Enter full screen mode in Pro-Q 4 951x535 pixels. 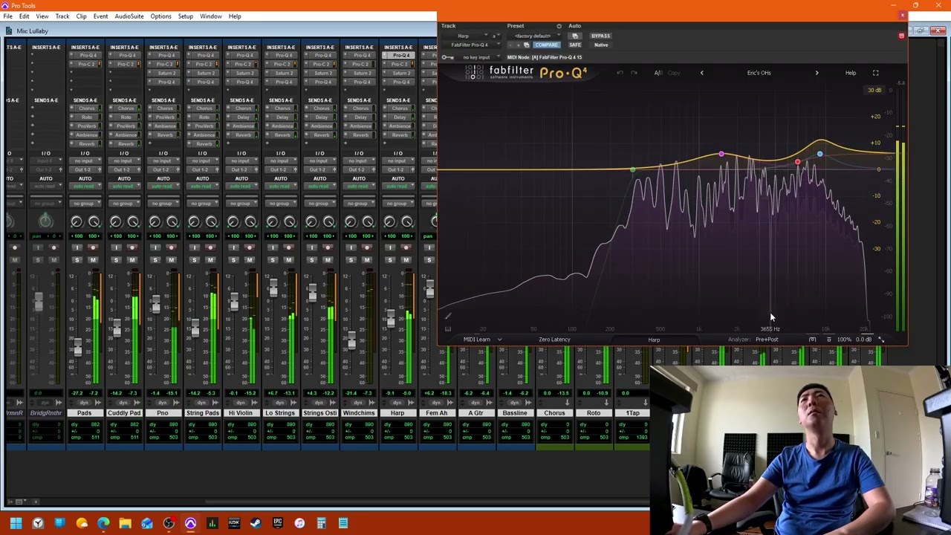pyautogui.click(x=875, y=73)
